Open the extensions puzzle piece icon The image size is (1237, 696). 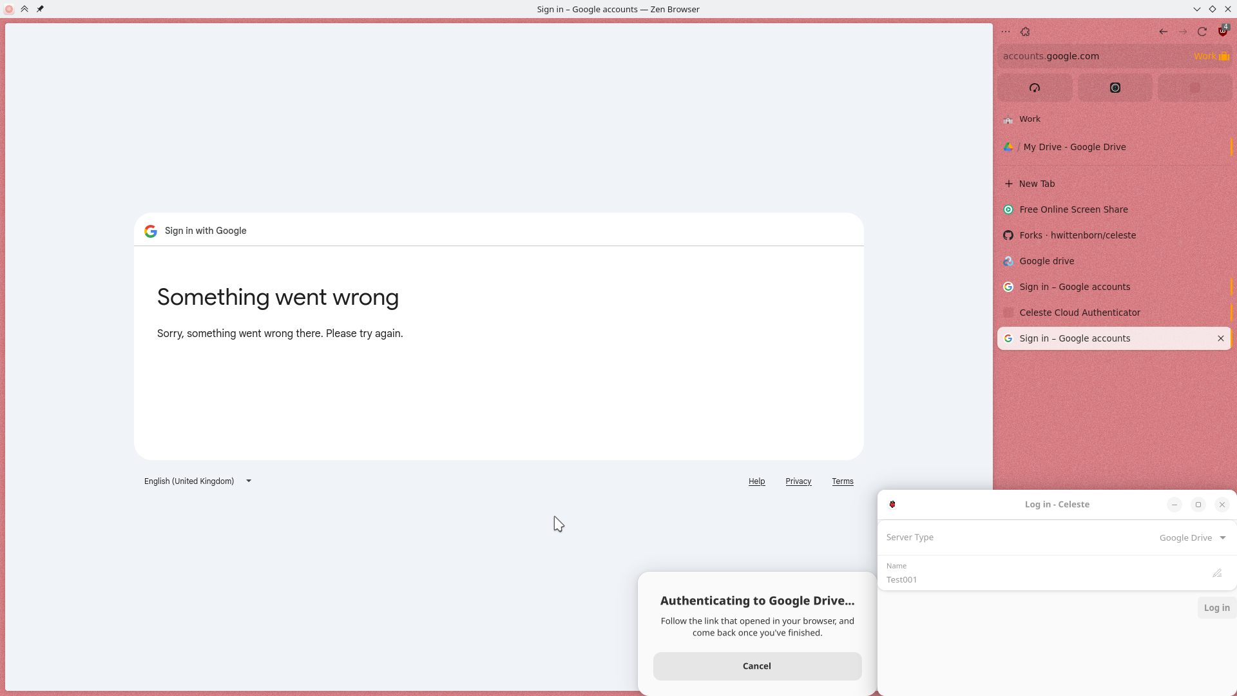(1026, 31)
